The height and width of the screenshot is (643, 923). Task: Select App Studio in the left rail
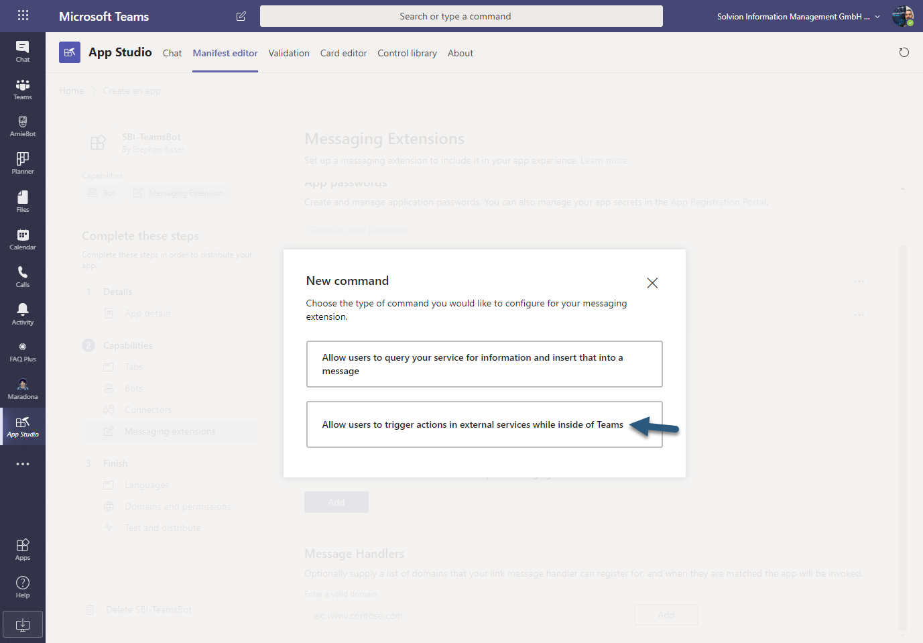pos(23,426)
